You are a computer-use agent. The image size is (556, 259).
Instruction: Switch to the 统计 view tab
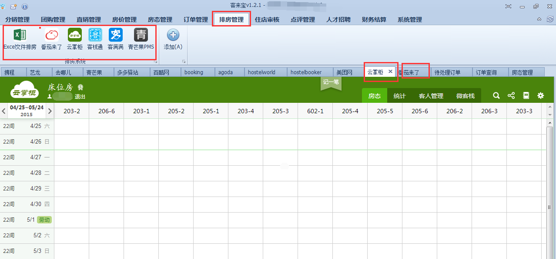pyautogui.click(x=400, y=96)
